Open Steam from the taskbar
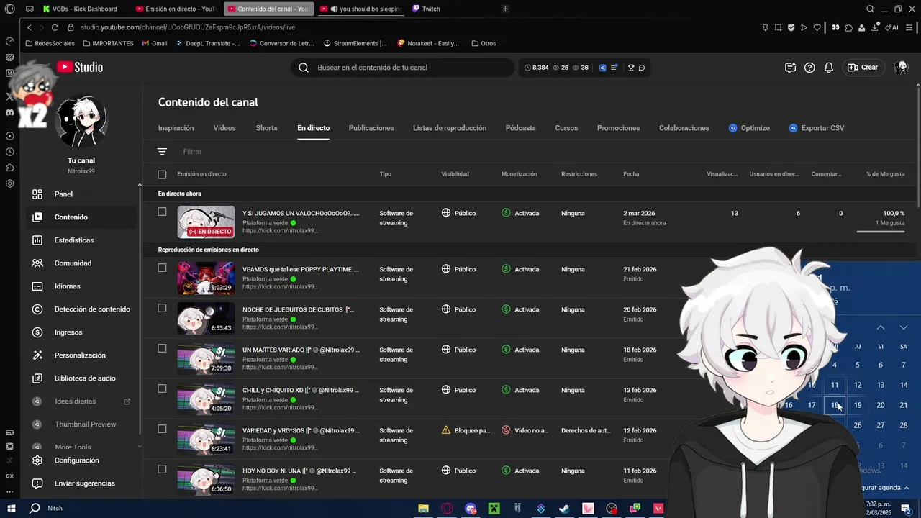The height and width of the screenshot is (518, 921). (x=564, y=508)
